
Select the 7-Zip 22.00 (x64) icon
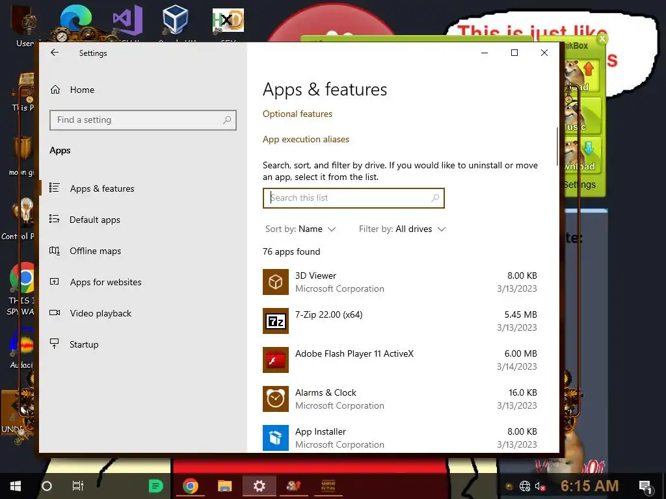point(276,321)
